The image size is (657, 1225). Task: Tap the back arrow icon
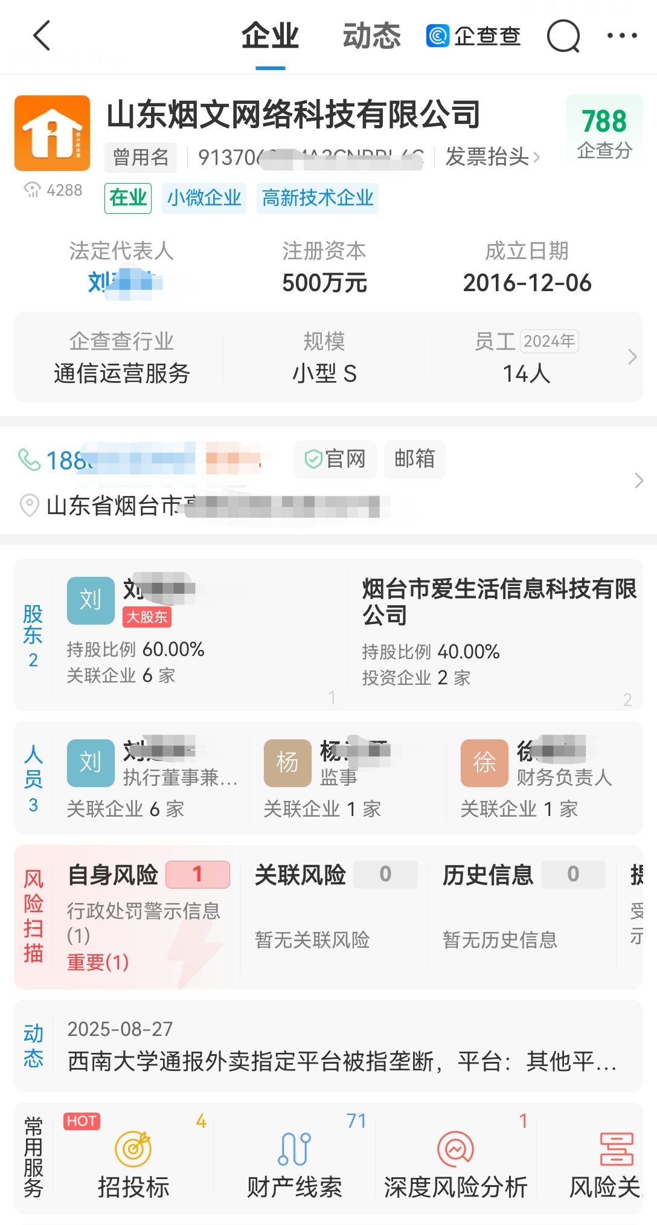tap(41, 36)
